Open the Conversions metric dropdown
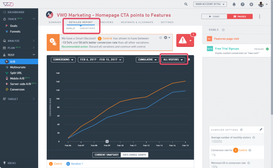 pos(63,60)
